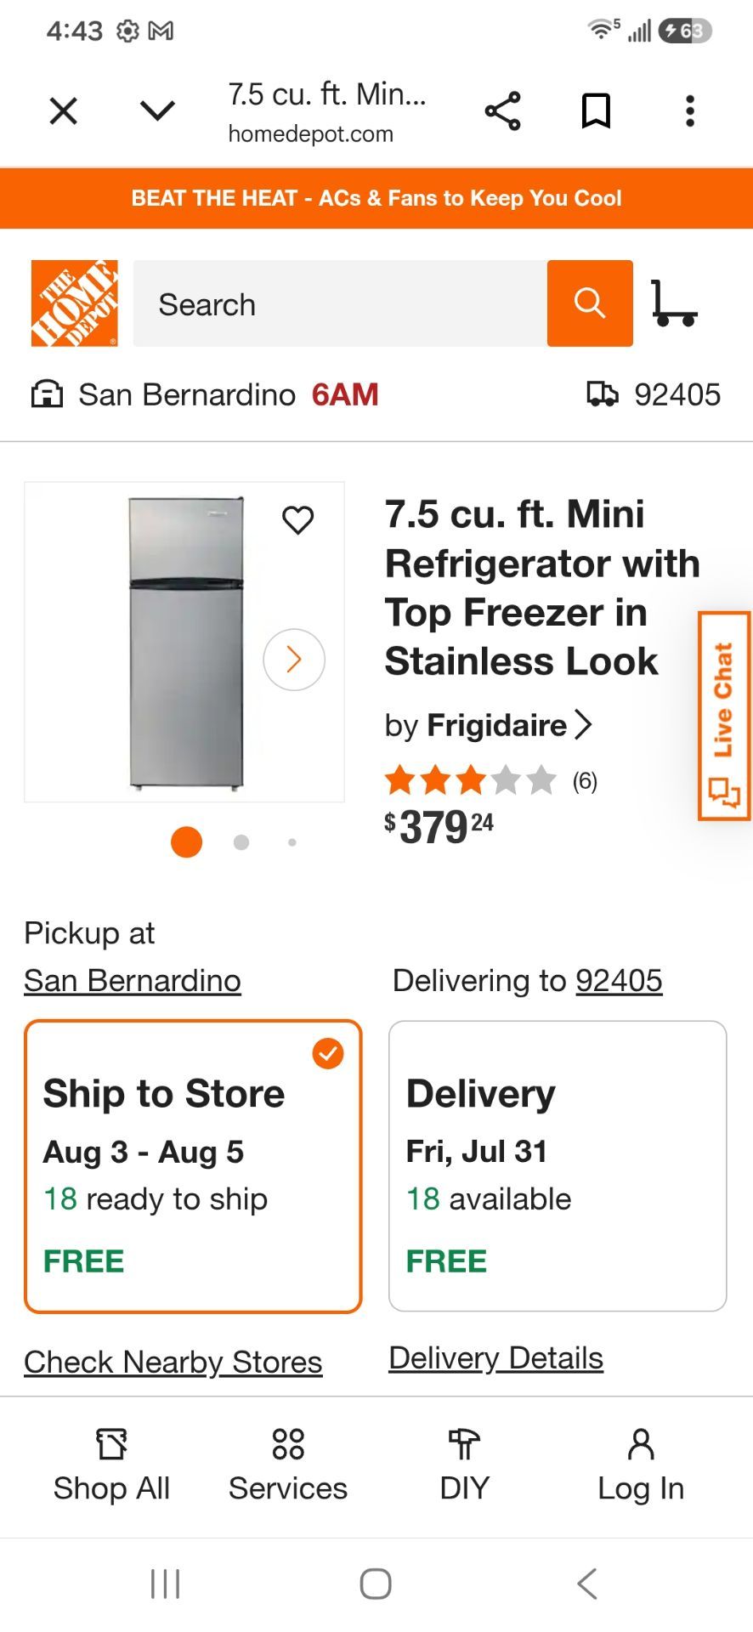753x1632 pixels.
Task: Expand the Frigidaire brand chevron
Action: click(584, 725)
